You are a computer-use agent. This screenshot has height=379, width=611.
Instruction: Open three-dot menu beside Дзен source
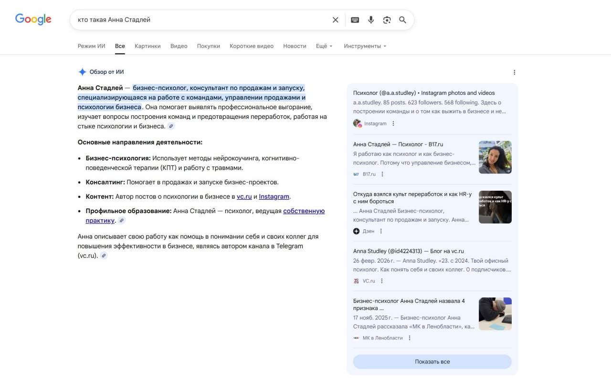381,231
